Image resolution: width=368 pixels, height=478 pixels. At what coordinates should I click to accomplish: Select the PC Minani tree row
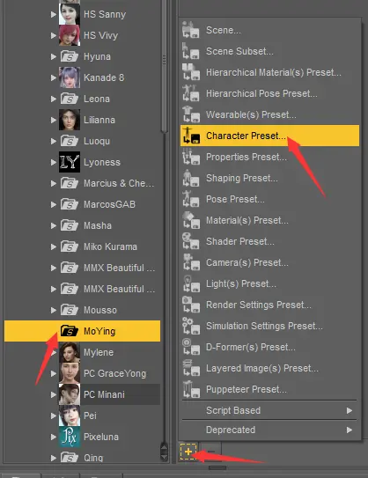pos(82,394)
